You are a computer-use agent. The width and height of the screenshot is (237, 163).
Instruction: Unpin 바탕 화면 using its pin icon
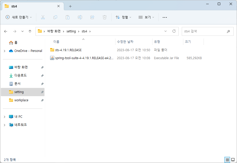point(42,67)
